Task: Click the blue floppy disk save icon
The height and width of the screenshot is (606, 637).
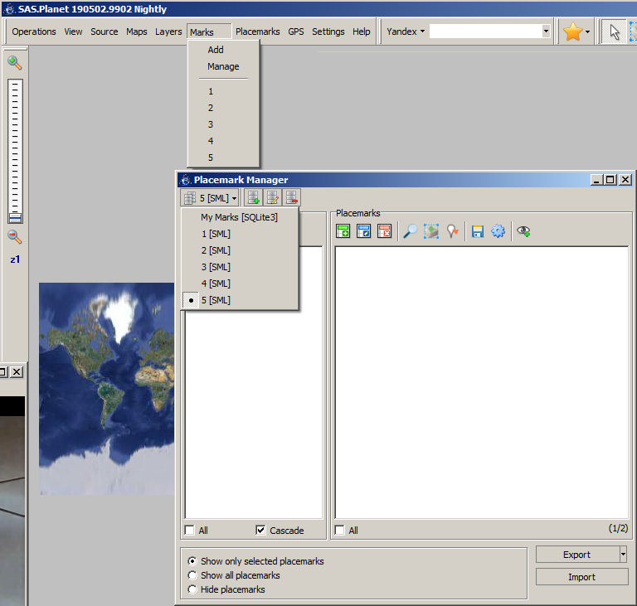Action: click(477, 231)
